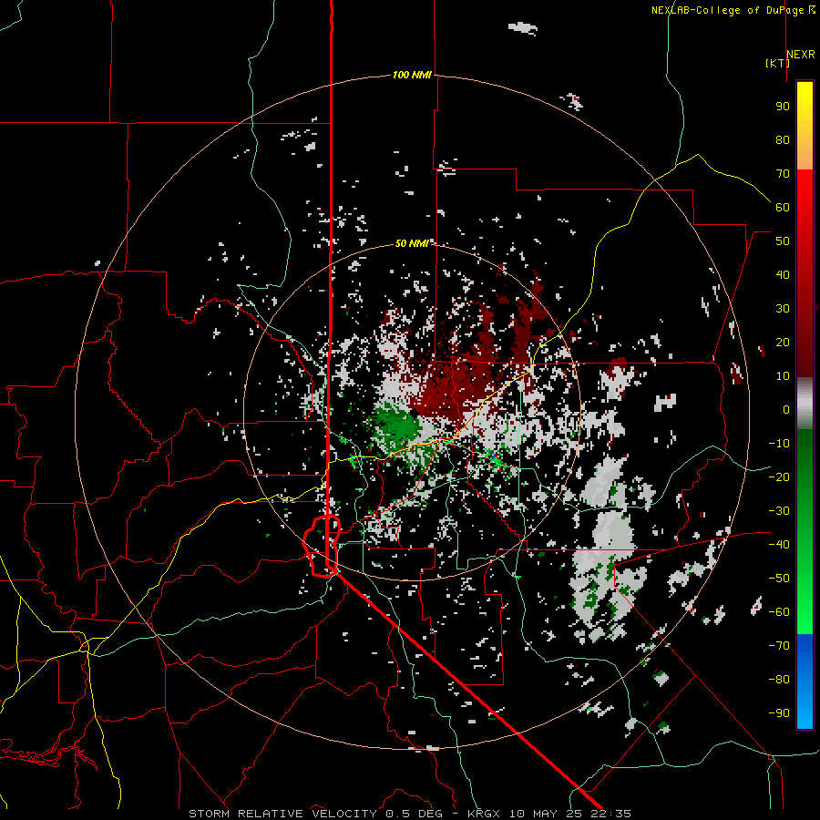Select the 80 value on velocity scale
The width and height of the screenshot is (820, 820).
click(783, 139)
